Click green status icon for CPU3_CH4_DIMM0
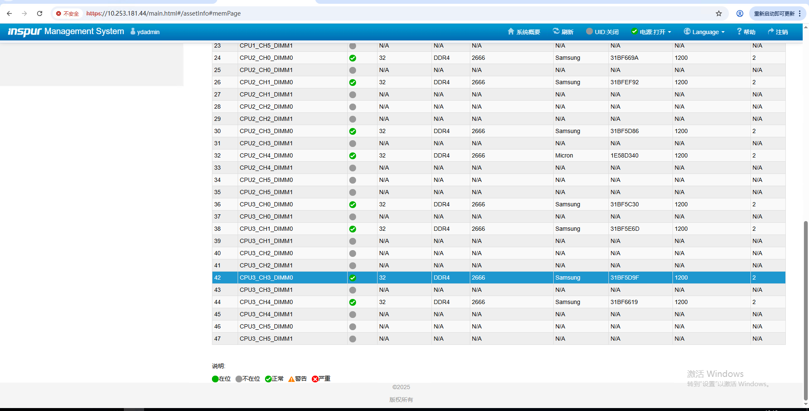The image size is (809, 411). pos(353,302)
